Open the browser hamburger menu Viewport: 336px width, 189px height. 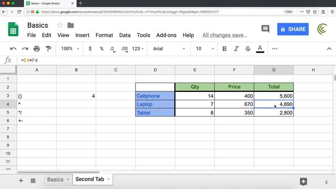click(332, 12)
